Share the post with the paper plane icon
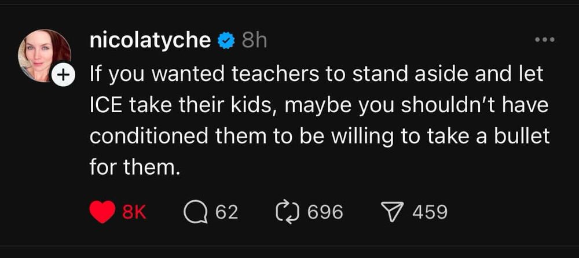Screen dimensions: 579x258 click(393, 212)
